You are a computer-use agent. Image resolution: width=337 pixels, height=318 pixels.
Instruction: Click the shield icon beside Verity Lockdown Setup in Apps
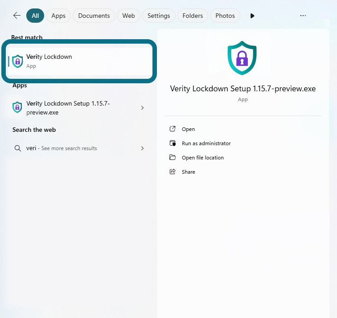pos(17,107)
